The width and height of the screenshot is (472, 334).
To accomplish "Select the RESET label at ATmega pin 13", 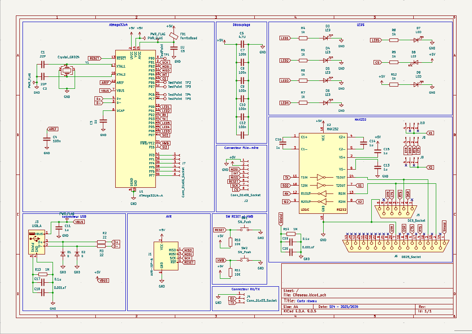I will [x=94, y=58].
